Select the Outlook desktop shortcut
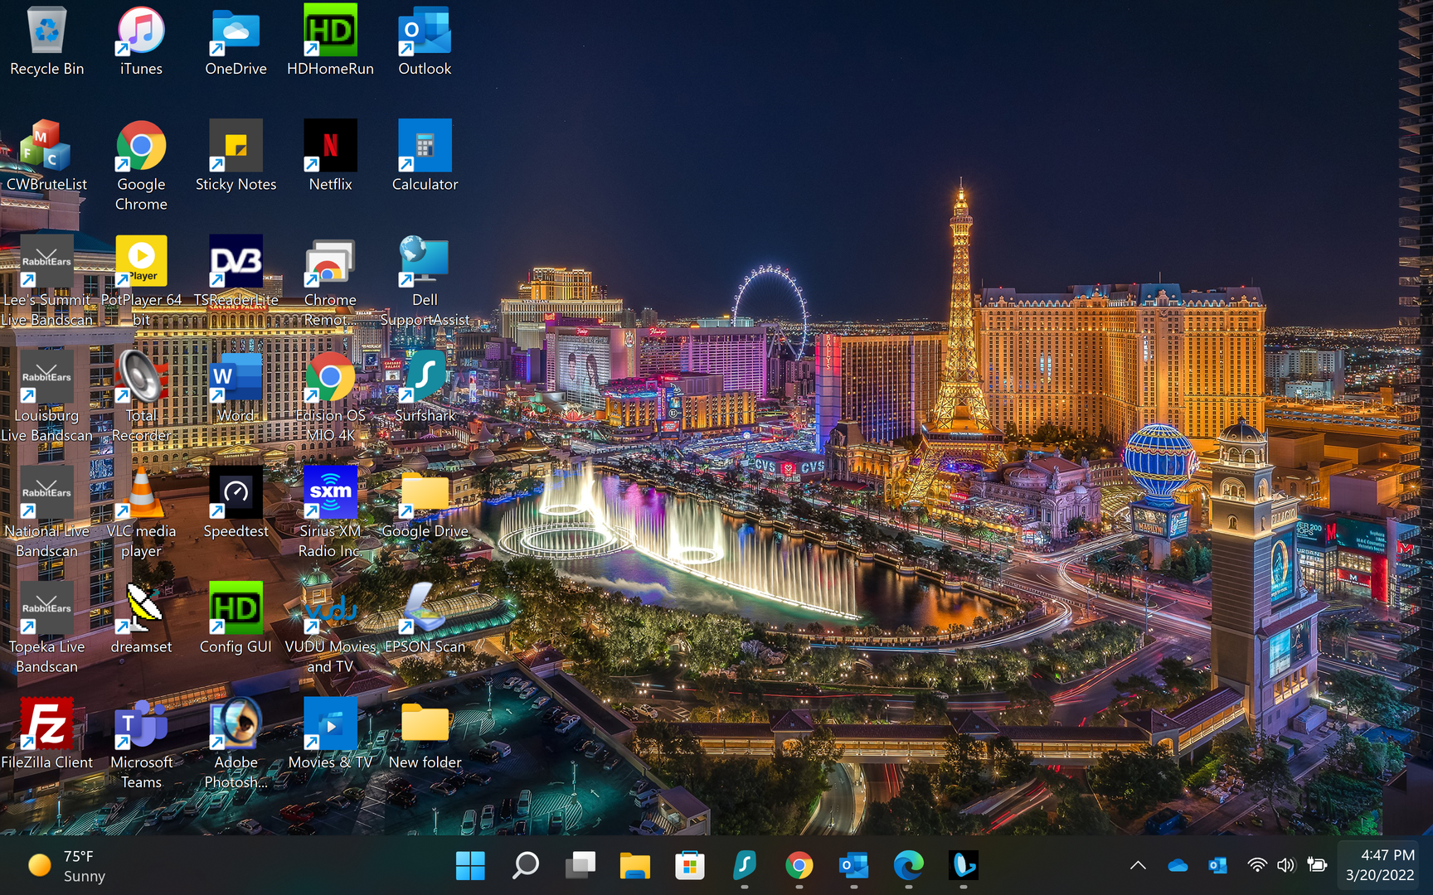The height and width of the screenshot is (895, 1433). 425,41
